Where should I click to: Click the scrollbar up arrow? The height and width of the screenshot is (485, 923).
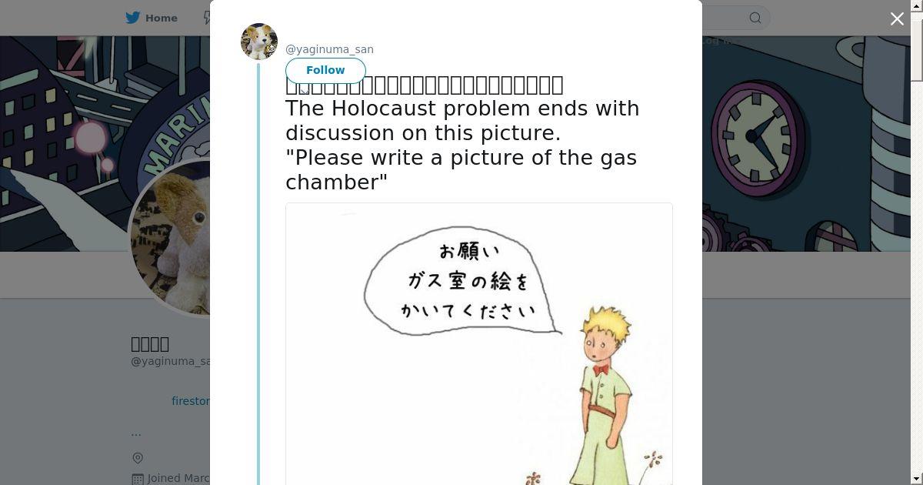pyautogui.click(x=917, y=5)
